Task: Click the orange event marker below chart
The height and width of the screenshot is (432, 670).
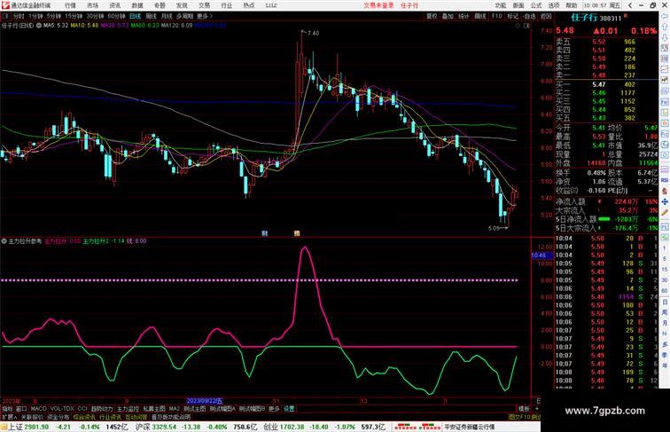Action: 297,233
